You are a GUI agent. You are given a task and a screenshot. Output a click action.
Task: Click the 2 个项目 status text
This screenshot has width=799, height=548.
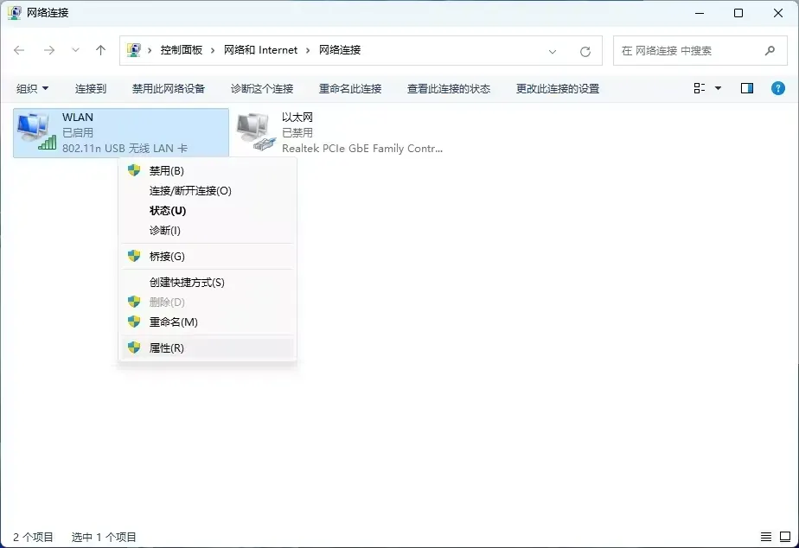click(x=33, y=537)
